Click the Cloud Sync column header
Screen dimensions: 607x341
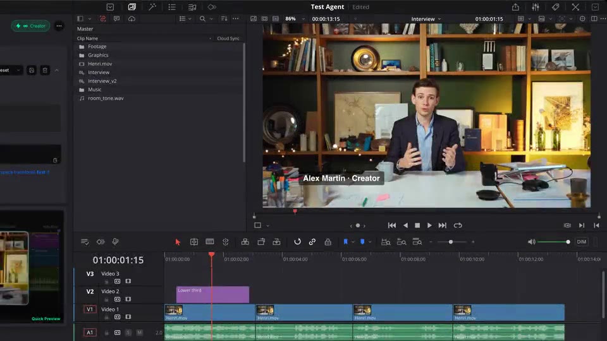pyautogui.click(x=228, y=39)
